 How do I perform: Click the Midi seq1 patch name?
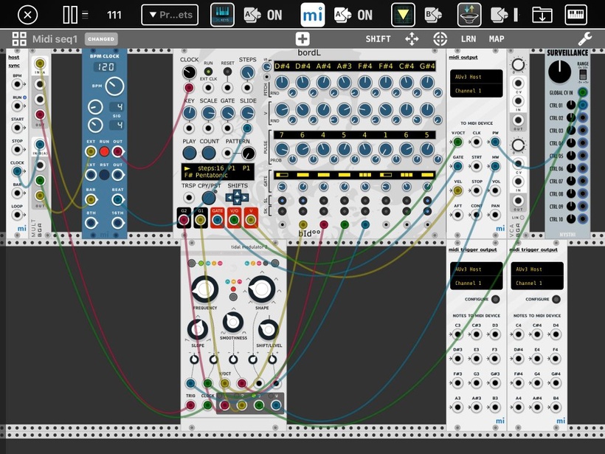(x=55, y=39)
